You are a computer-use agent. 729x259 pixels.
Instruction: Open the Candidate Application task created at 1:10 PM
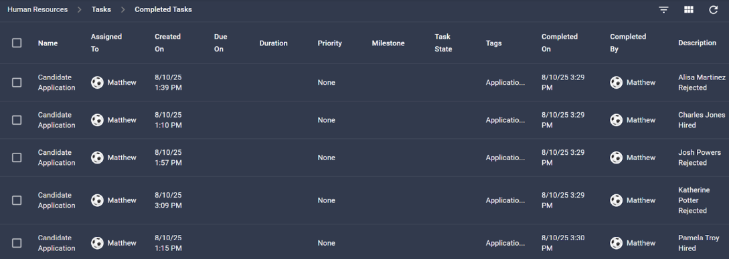[56, 120]
